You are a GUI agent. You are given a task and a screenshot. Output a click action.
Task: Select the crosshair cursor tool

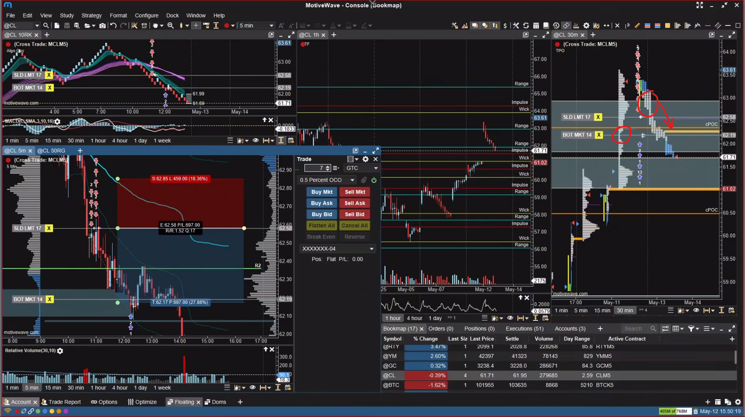[196, 25]
